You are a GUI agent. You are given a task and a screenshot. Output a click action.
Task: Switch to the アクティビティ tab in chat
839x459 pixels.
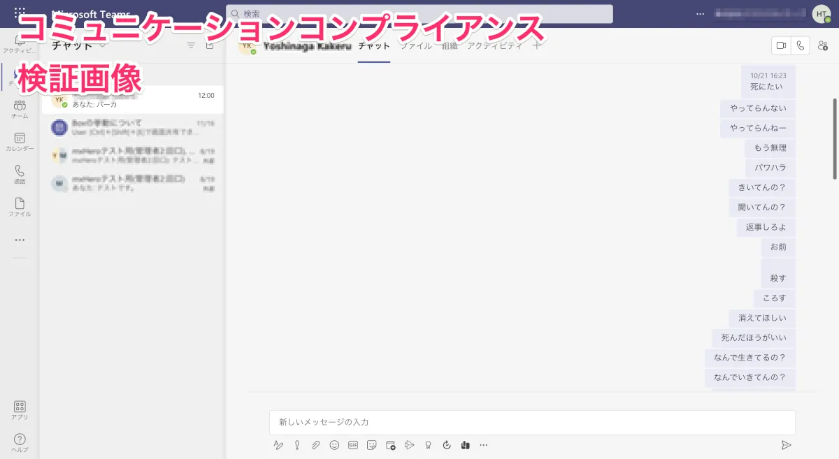pyautogui.click(x=494, y=46)
